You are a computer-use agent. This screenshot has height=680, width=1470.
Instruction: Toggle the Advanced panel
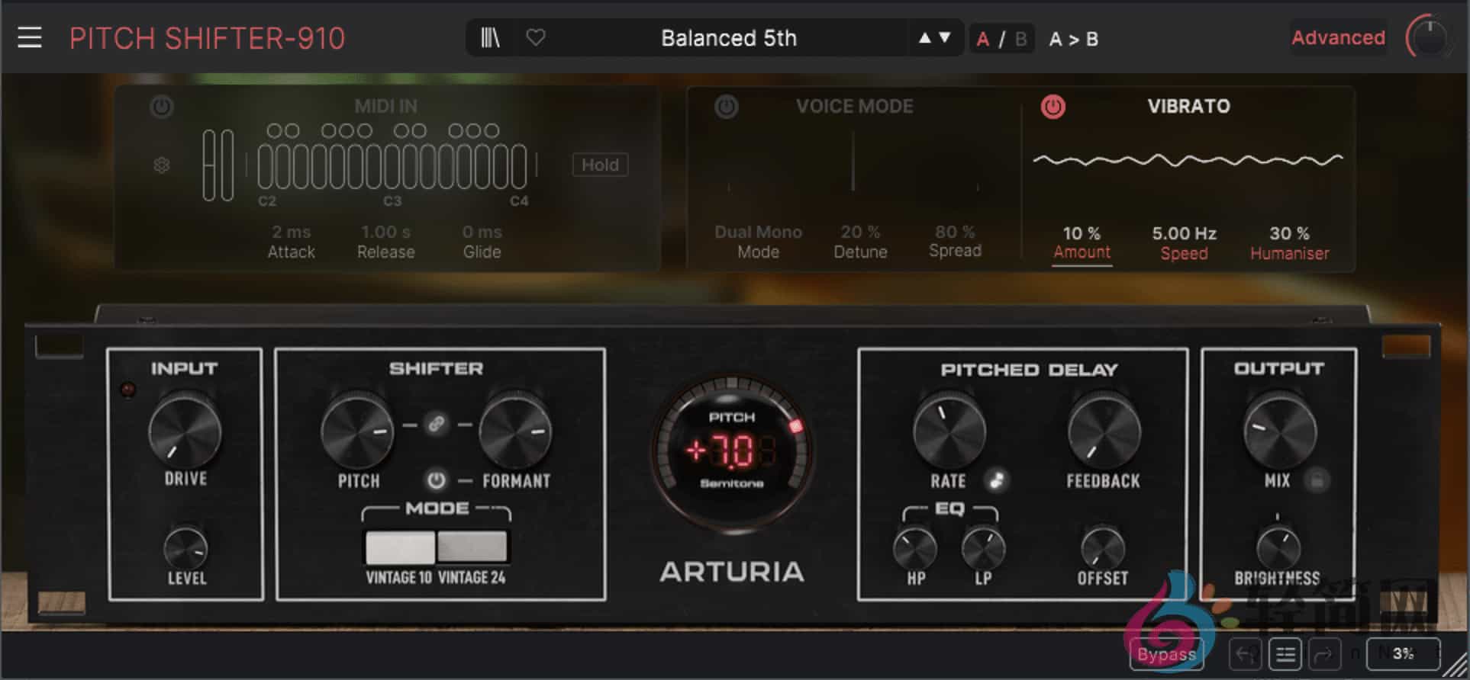point(1338,37)
